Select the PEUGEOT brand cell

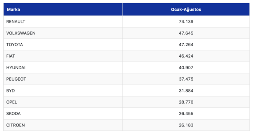pos(63,79)
